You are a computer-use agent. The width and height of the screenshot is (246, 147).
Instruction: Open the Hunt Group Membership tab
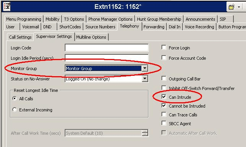(x=159, y=19)
